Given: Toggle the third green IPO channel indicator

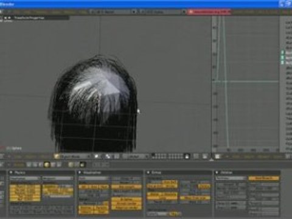Looking at the screenshot, I should (283, 63).
